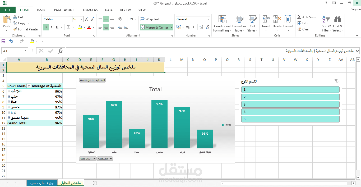Screen dimensions: 361x187
Task: Open the Row Labels filter dropdown
Action: point(28,86)
